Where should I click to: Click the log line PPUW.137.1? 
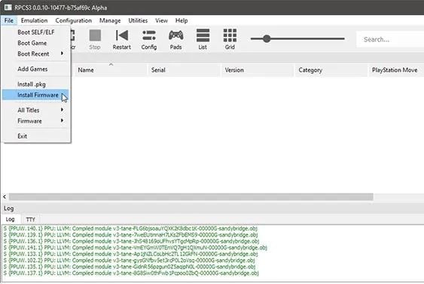(131, 273)
